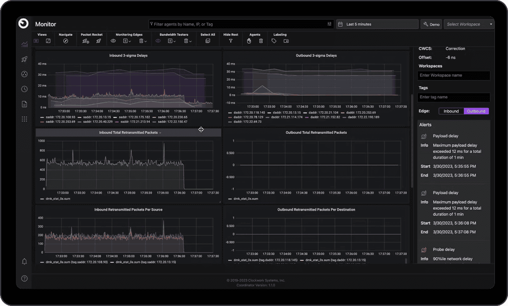Click the Navigate compass icon
This screenshot has width=508, height=306.
(x=65, y=41)
